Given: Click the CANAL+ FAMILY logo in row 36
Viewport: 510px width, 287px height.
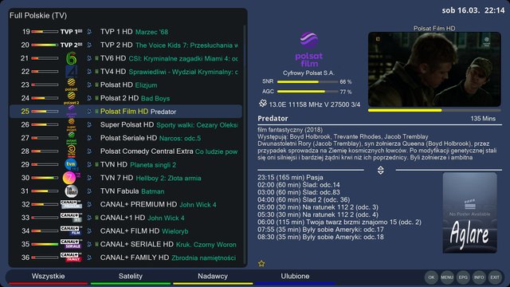Looking at the screenshot, I should (x=71, y=258).
